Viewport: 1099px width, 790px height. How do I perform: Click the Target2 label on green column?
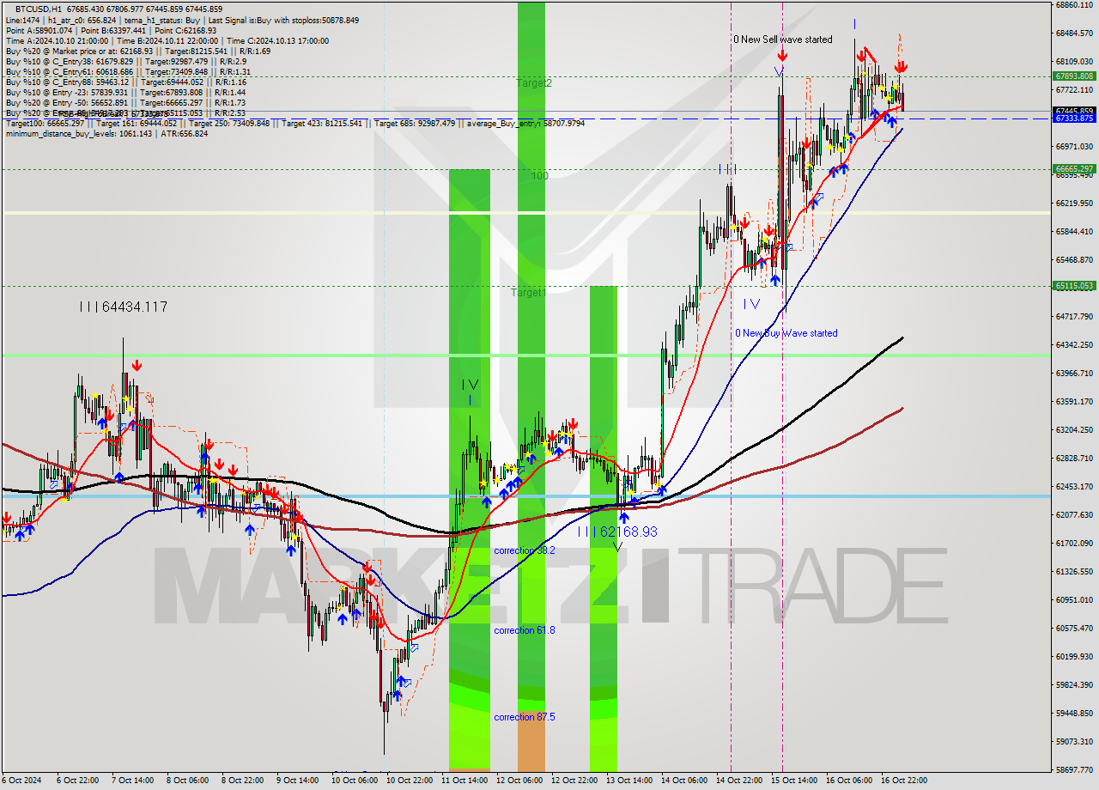[x=534, y=83]
